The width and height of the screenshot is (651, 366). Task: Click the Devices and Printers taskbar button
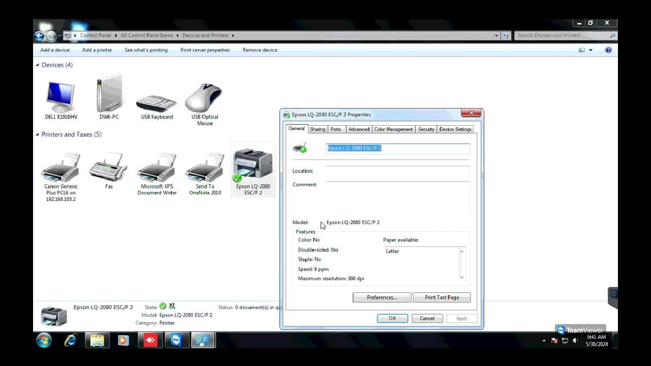coord(203,340)
